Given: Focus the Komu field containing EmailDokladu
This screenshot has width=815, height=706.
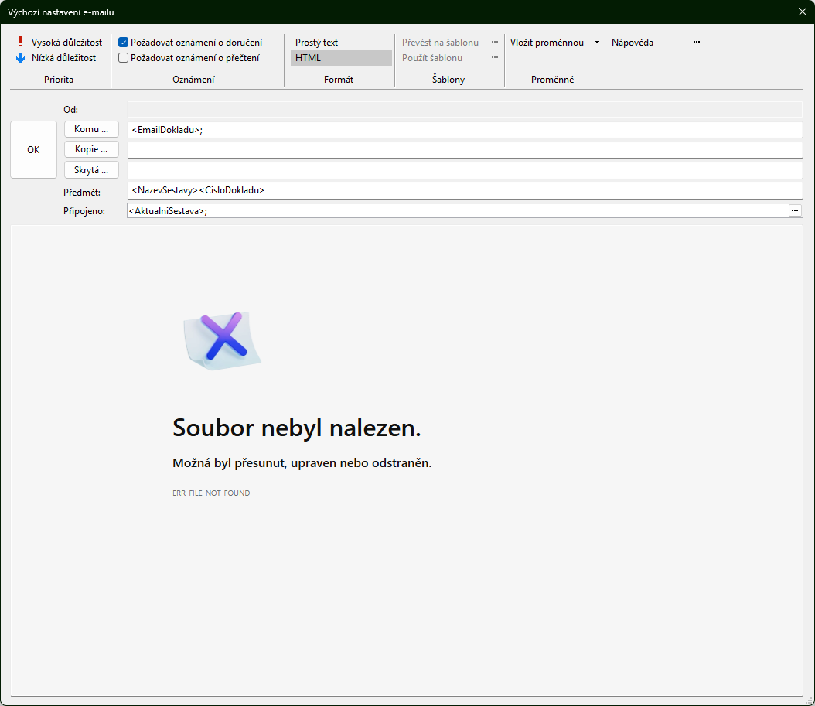Looking at the screenshot, I should click(x=464, y=130).
